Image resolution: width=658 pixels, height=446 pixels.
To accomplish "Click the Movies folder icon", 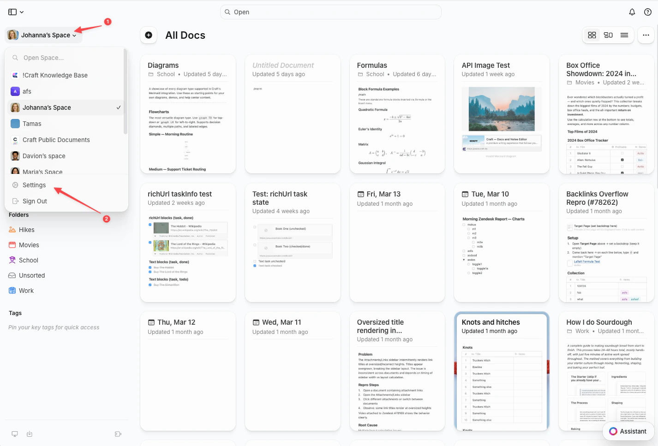I will tap(12, 245).
